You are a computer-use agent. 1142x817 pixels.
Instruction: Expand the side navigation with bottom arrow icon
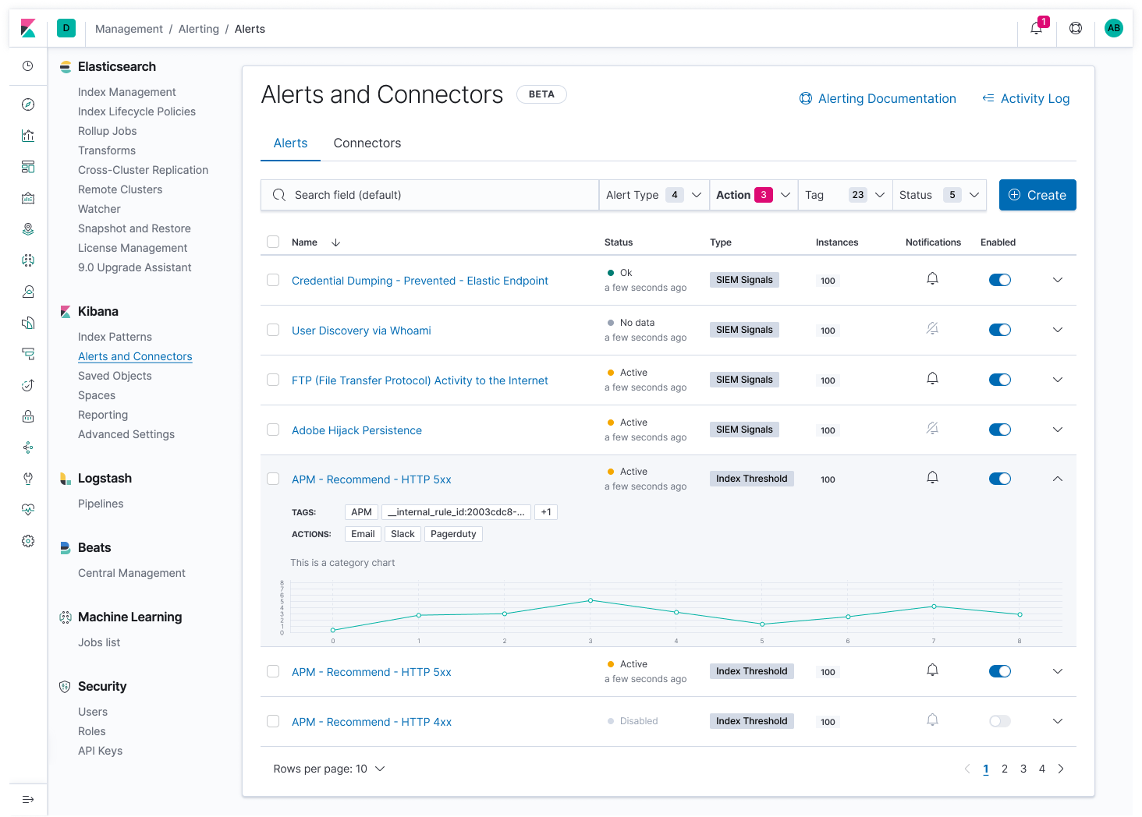pyautogui.click(x=28, y=799)
